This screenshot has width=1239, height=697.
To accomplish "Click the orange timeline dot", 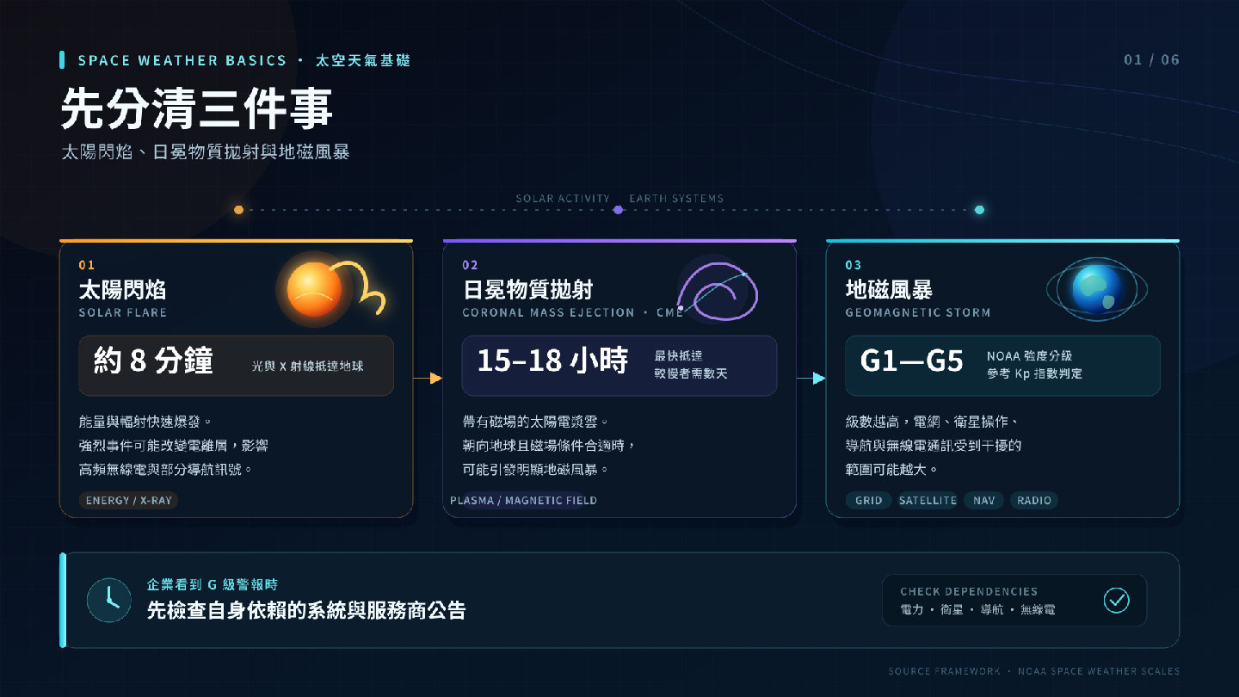I will click(238, 209).
